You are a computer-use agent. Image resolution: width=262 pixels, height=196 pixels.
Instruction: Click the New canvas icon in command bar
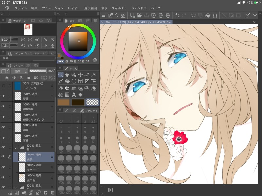(x=132, y=15)
